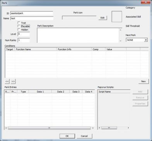Click the Function Name column header

[36, 49]
